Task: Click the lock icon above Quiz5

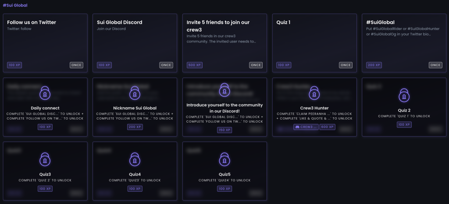Action: (224, 159)
